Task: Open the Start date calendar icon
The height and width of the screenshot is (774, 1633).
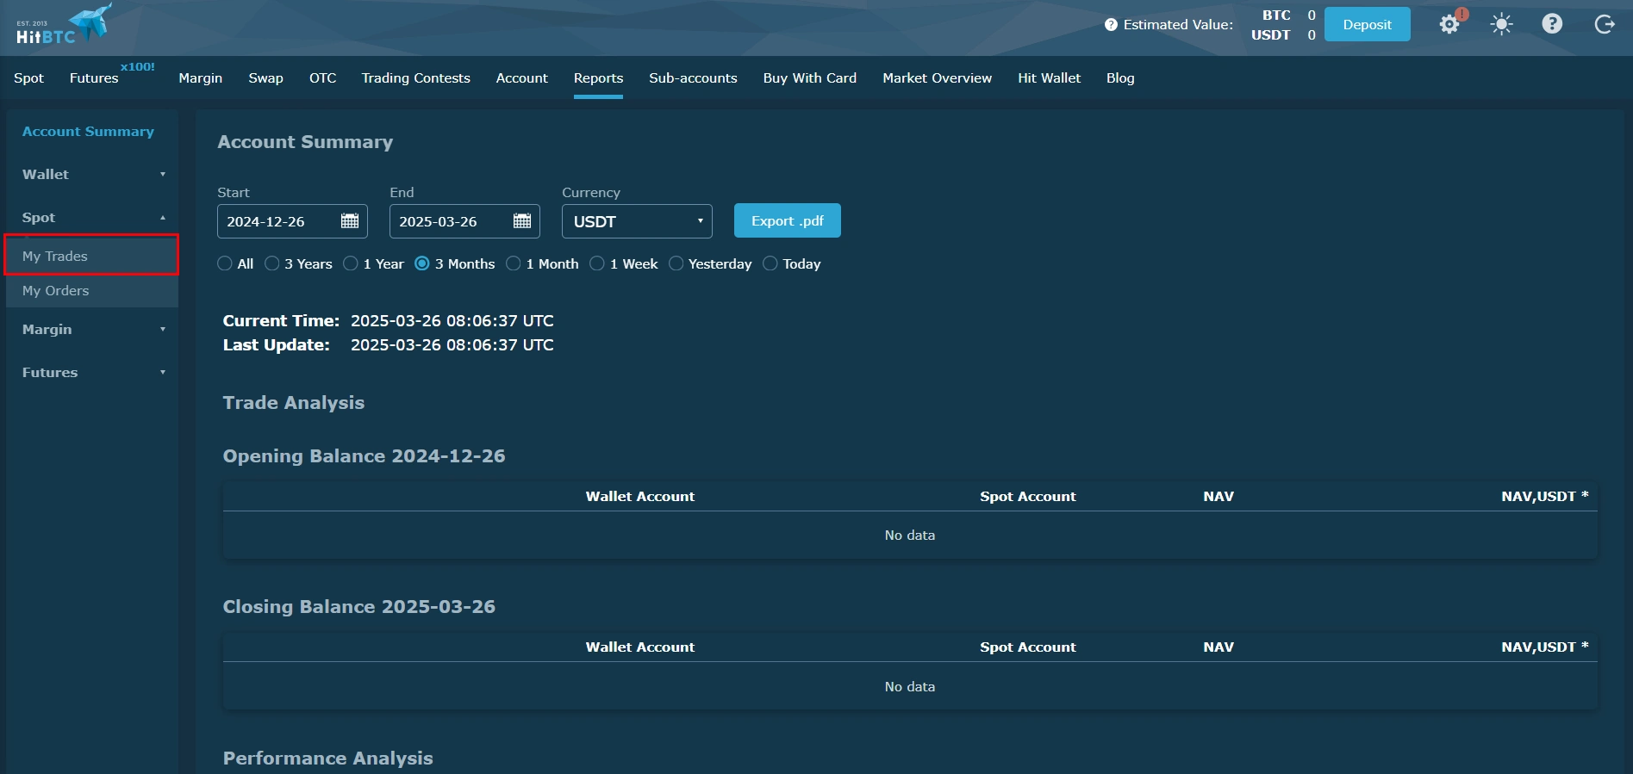Action: tap(350, 221)
